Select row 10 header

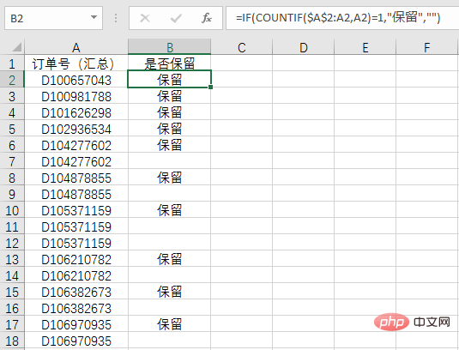tap(12, 210)
